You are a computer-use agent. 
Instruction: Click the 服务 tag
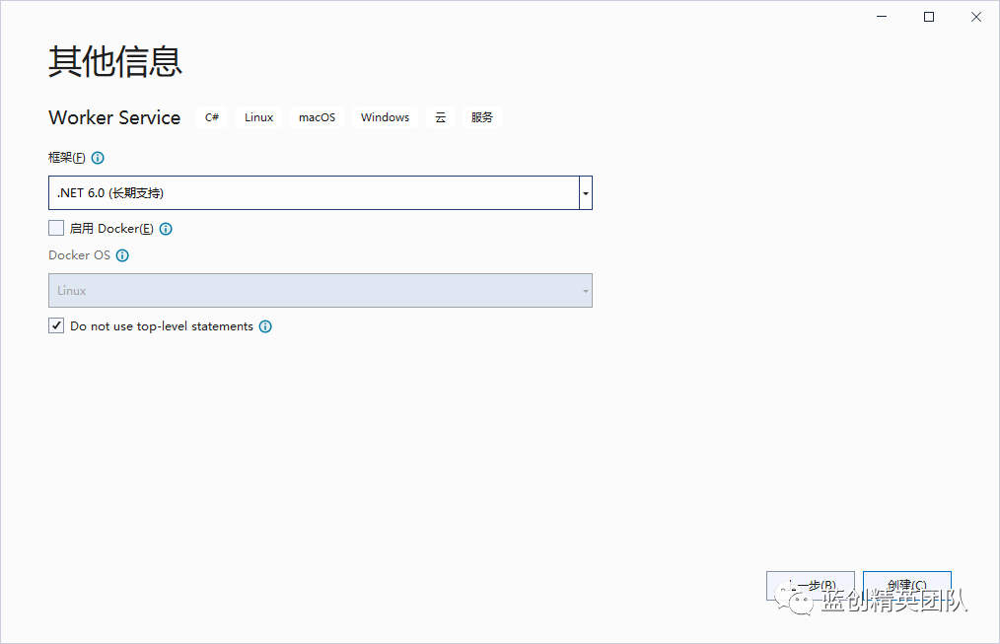click(482, 117)
